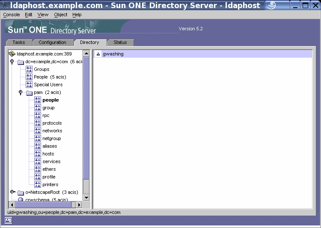Open the Edit menu
The height and width of the screenshot is (228, 321).
click(x=28, y=15)
